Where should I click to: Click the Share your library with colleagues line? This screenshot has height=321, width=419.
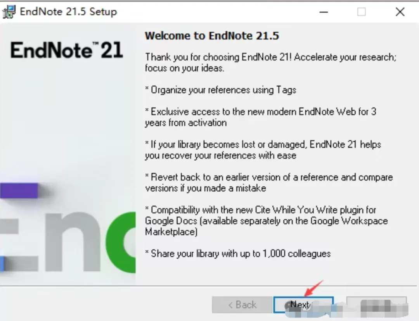tap(238, 253)
